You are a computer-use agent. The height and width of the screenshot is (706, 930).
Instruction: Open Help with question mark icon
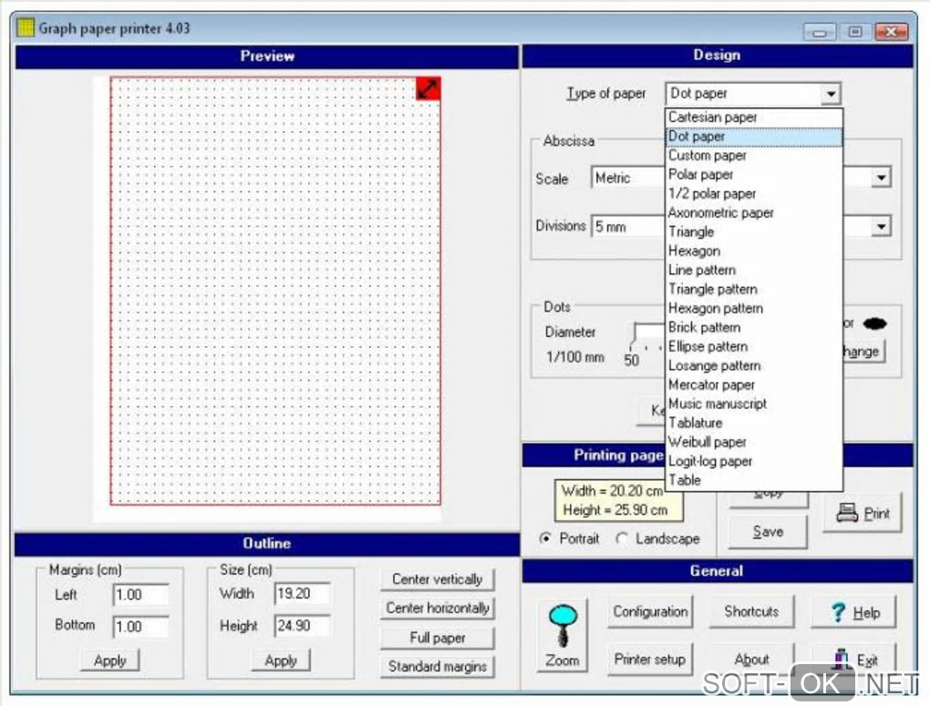pos(854,612)
